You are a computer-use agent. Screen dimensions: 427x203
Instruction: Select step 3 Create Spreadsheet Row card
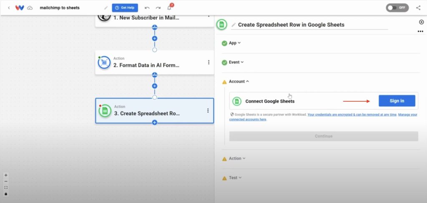(154, 110)
